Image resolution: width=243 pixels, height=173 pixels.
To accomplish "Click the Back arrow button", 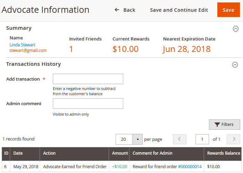I will click(x=125, y=10).
